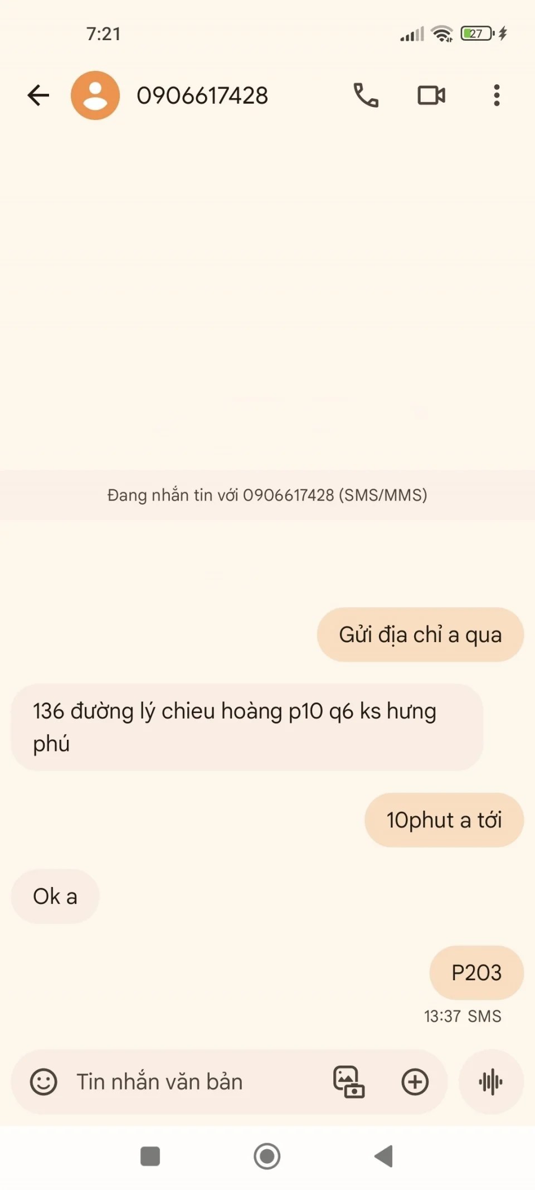Open recent apps with the square button
This screenshot has height=1190, width=535.
[150, 1157]
